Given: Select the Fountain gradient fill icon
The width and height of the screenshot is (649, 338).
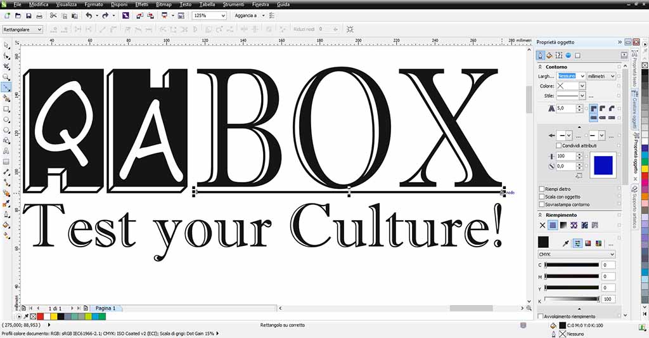Looking at the screenshot, I should pyautogui.click(x=563, y=225).
